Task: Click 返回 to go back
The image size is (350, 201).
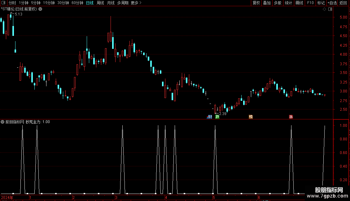Action: click(343, 3)
